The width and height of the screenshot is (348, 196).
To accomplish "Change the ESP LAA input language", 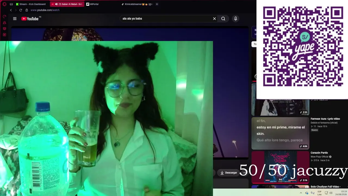I will [319, 193].
